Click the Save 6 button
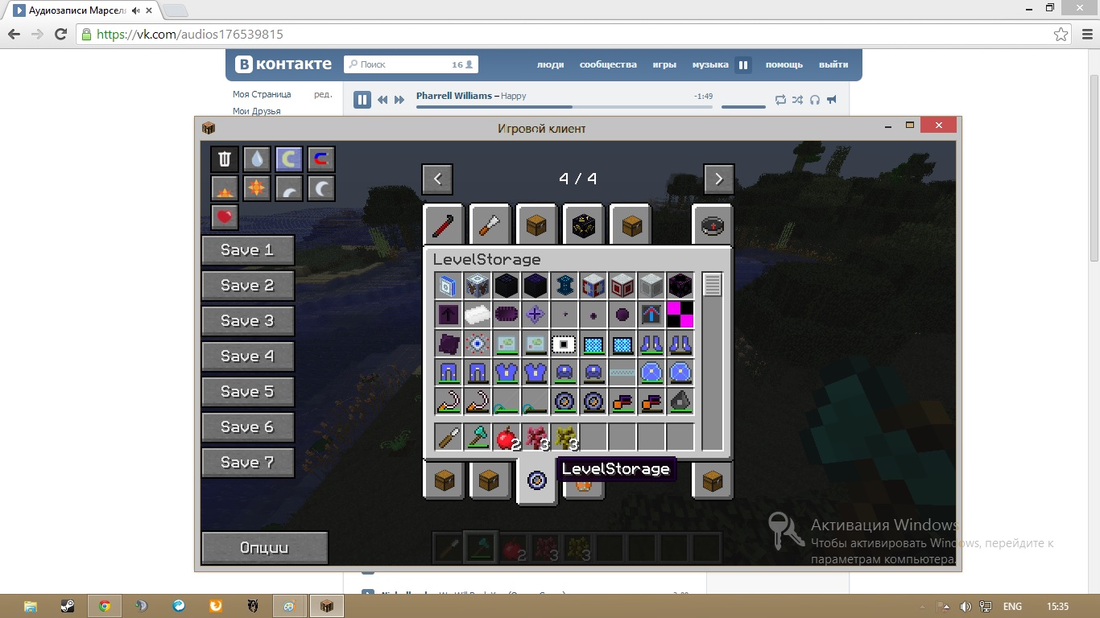Screen dimensions: 1100x618 [x=247, y=427]
